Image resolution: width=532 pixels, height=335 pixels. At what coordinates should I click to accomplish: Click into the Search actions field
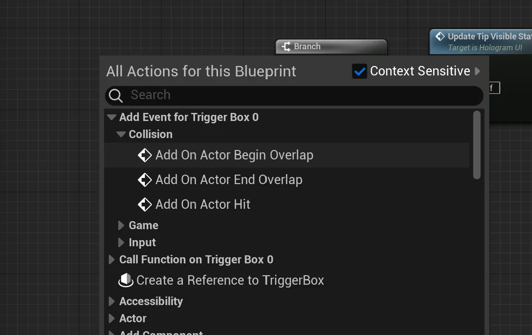[299, 95]
